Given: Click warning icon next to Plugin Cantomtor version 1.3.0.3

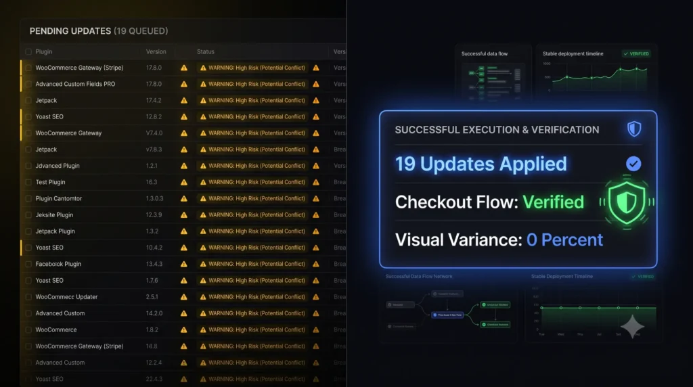Looking at the screenshot, I should [184, 198].
